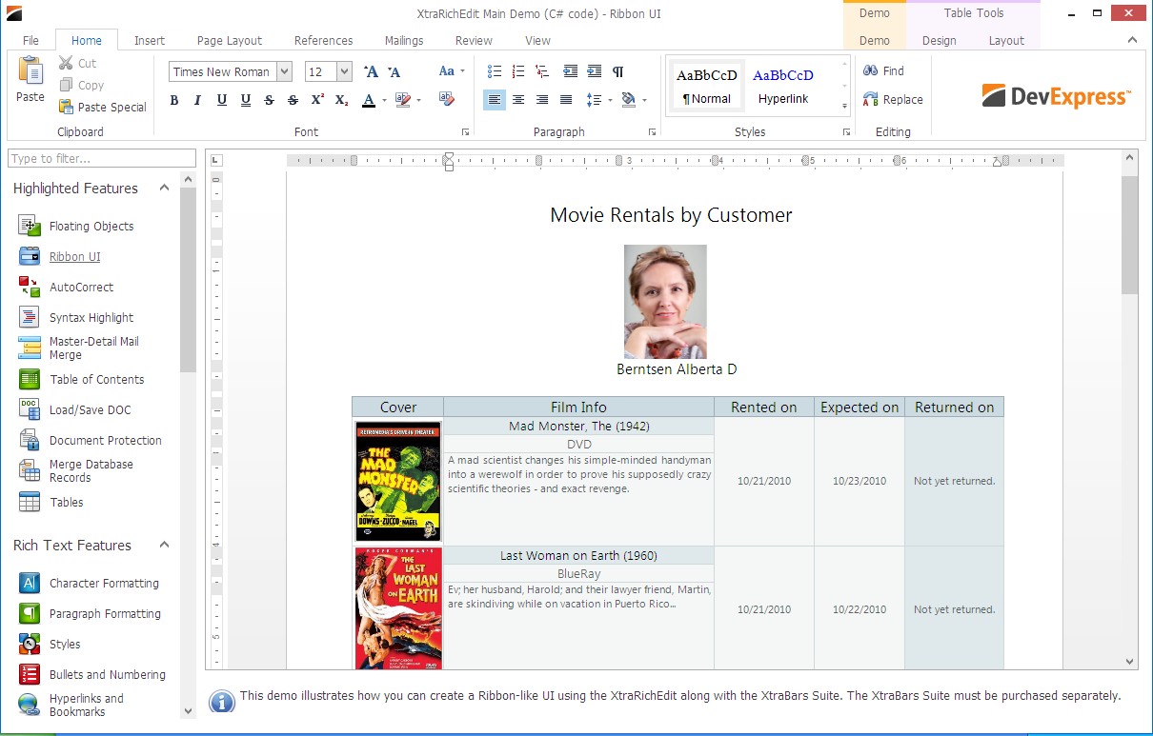Viewport: 1153px width, 736px height.
Task: Click the numbered list icon
Action: (x=518, y=71)
